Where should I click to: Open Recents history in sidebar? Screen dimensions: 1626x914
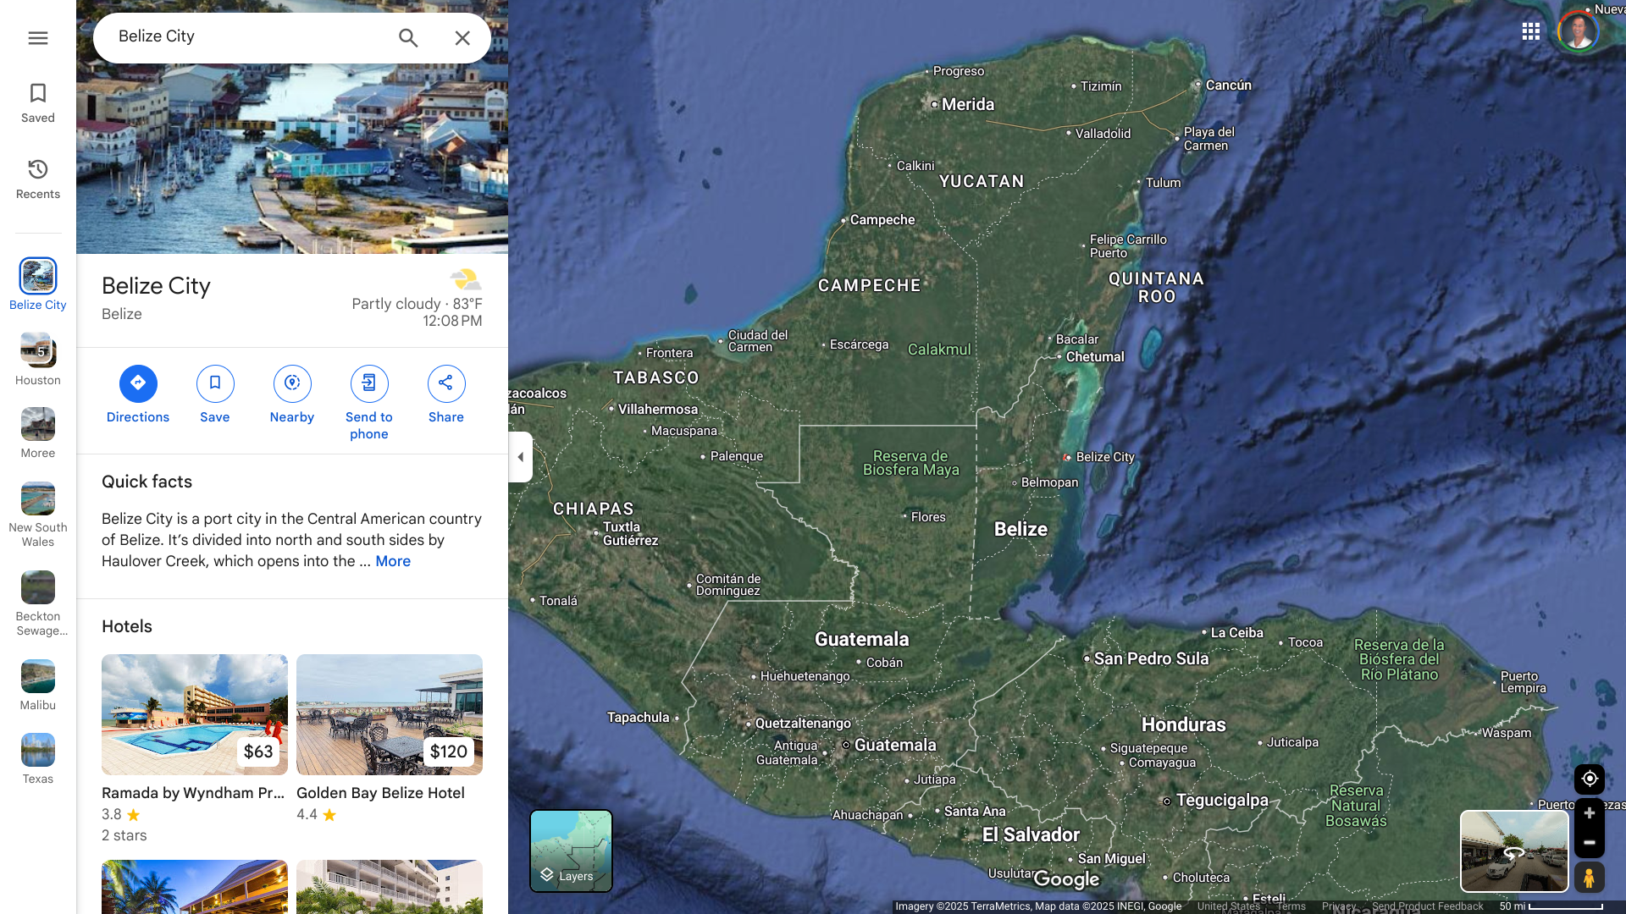coord(37,179)
